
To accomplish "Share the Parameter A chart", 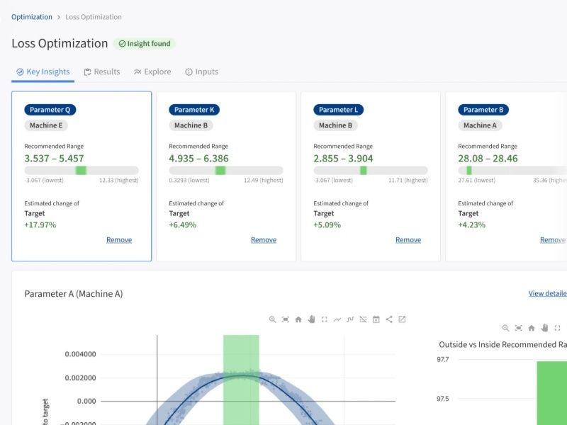I will coord(389,319).
